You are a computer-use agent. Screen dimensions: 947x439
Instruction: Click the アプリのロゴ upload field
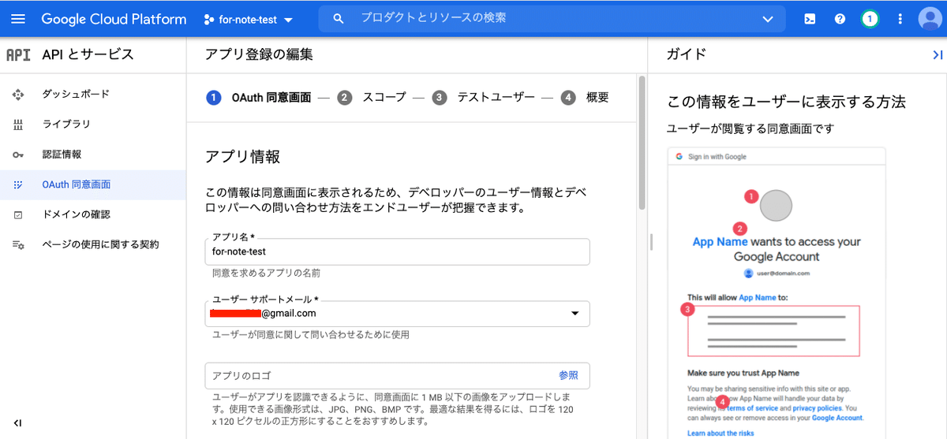(x=397, y=375)
